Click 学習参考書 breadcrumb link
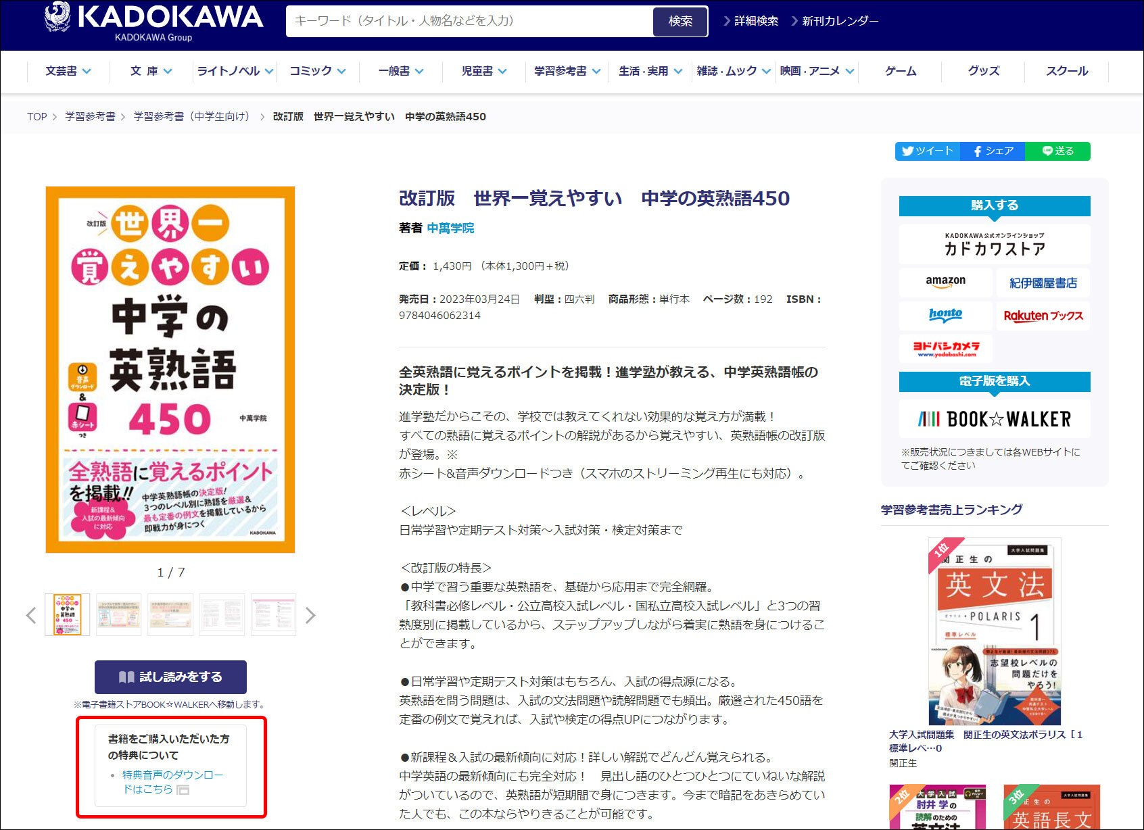Image resolution: width=1144 pixels, height=830 pixels. pyautogui.click(x=90, y=116)
